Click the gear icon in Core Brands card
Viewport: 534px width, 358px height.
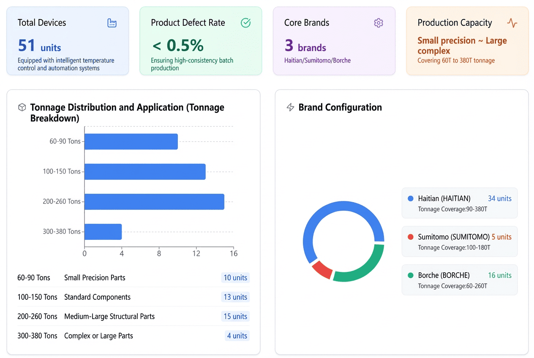(379, 23)
